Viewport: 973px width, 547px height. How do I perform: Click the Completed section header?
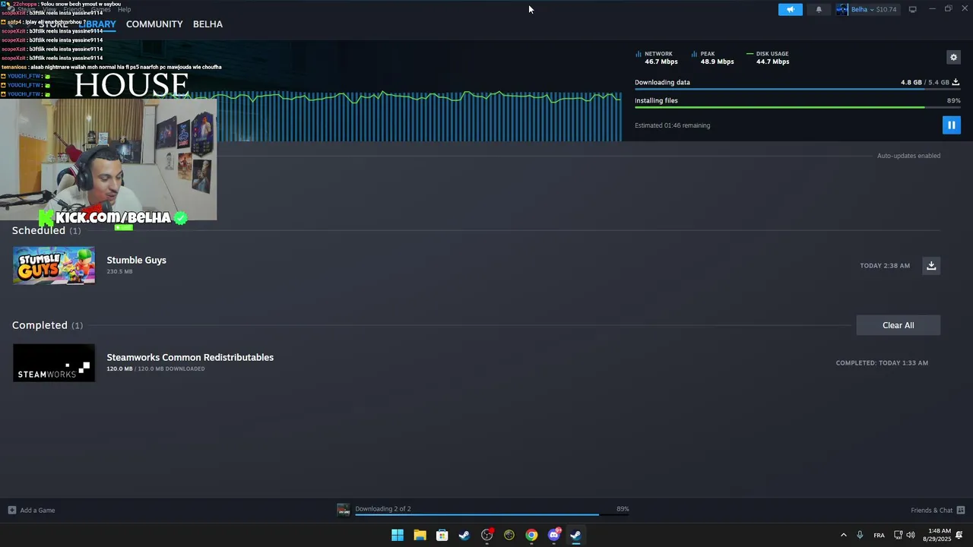tap(47, 325)
